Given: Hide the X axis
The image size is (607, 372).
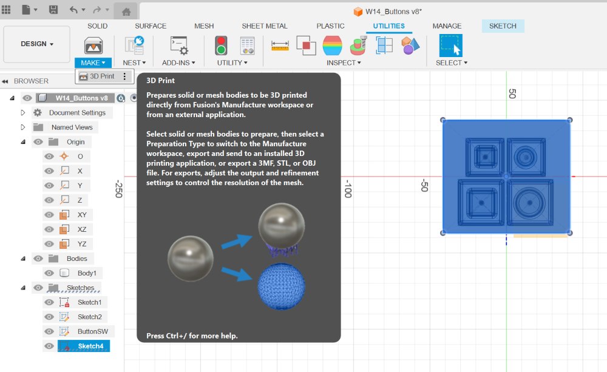Looking at the screenshot, I should (x=49, y=171).
